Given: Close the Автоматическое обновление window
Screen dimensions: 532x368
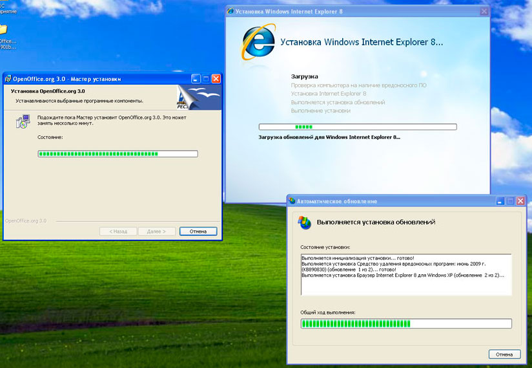Looking at the screenshot, I should pos(520,201).
